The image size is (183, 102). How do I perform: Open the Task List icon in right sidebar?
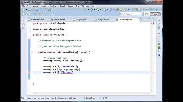(159, 28)
